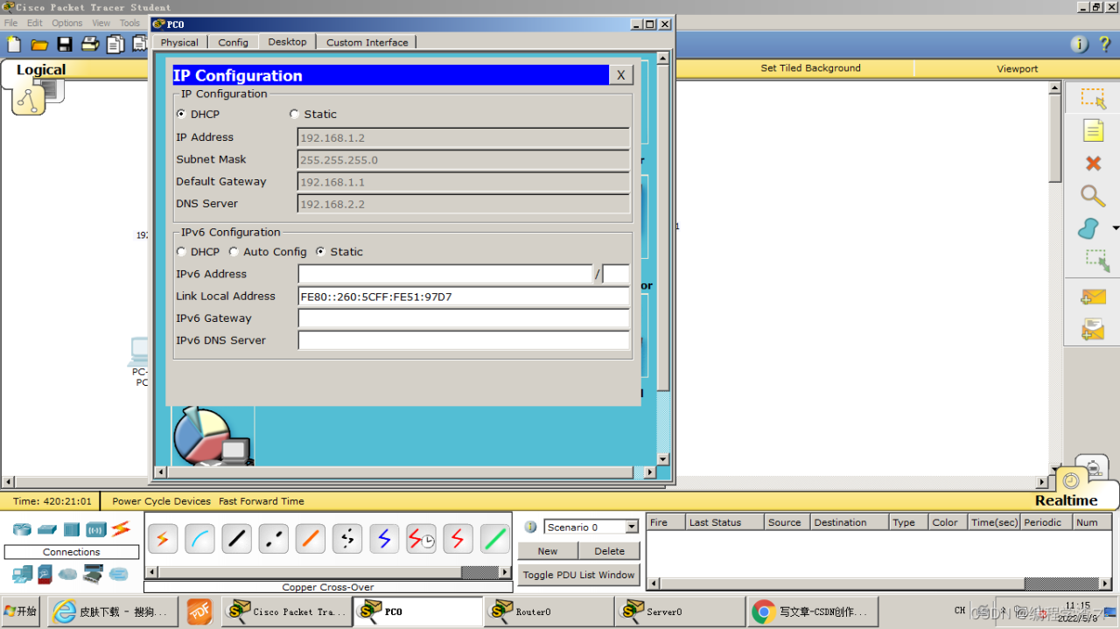Click the Viewport button
Image resolution: width=1120 pixels, height=629 pixels.
pyautogui.click(x=1017, y=68)
